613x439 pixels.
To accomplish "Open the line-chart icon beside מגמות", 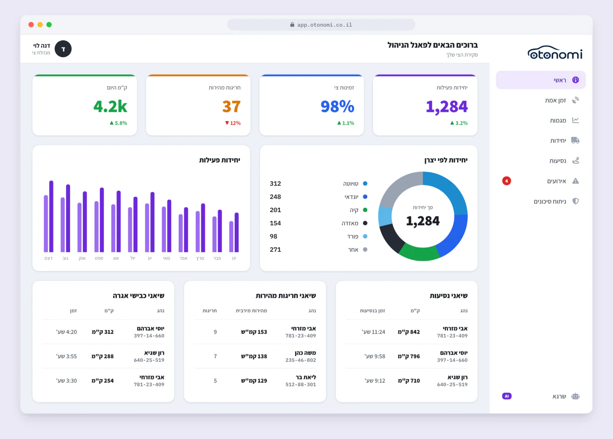I will coord(575,120).
